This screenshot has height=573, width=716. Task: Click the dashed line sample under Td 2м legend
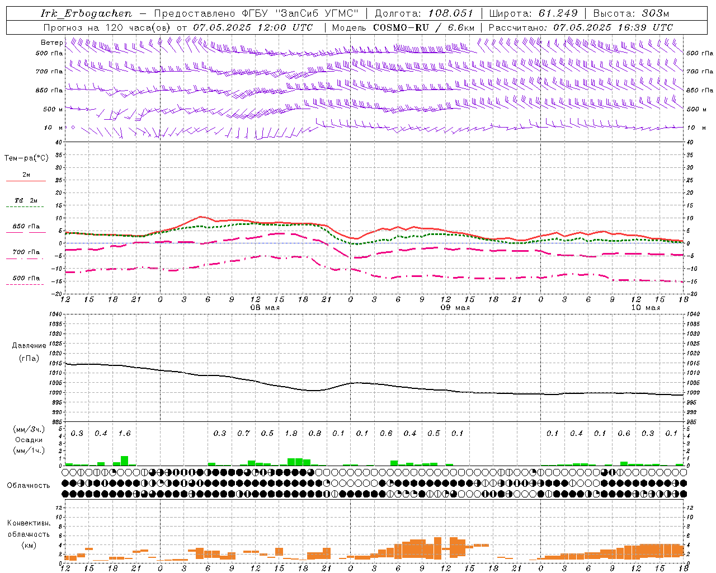pyautogui.click(x=25, y=207)
